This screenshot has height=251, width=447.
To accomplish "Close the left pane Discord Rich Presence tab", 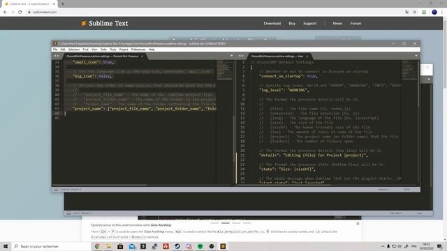I will click(142, 56).
